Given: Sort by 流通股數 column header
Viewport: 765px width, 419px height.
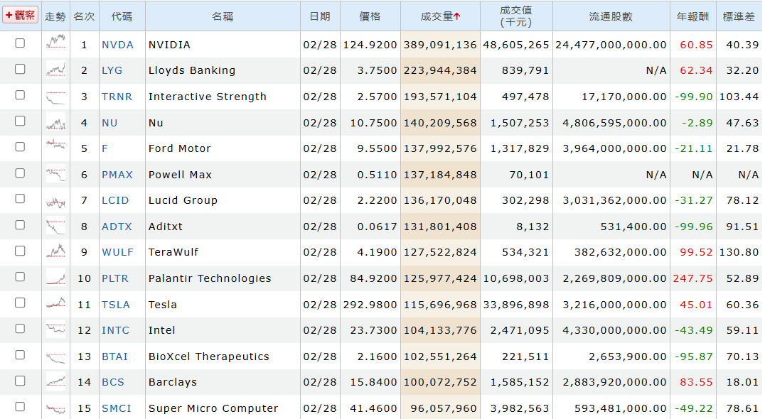Looking at the screenshot, I should click(611, 16).
